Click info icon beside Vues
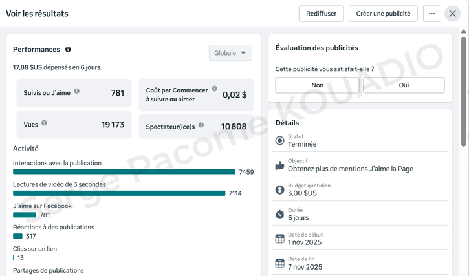Screen dimensions: 469x276 44,123
